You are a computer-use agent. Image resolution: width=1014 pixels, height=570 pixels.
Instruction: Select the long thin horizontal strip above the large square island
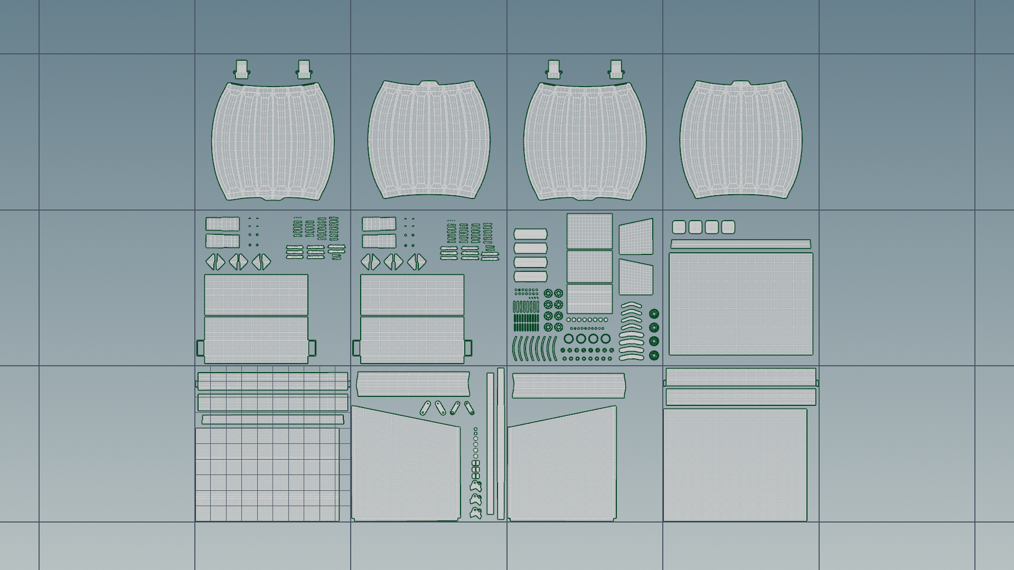741,244
